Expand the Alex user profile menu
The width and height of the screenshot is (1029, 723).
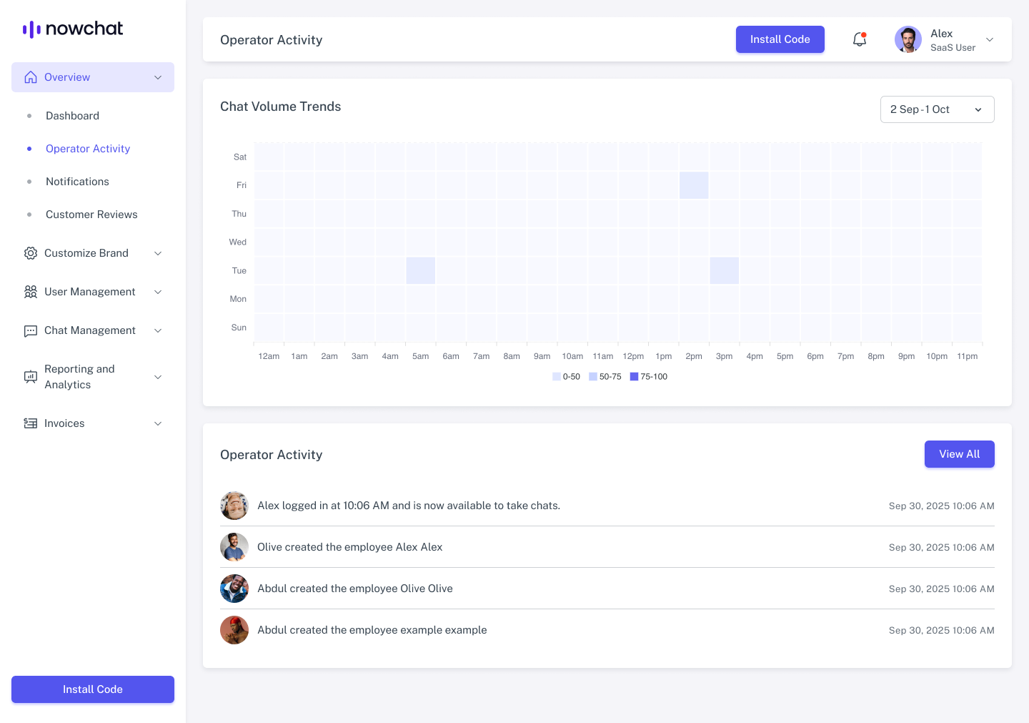point(990,40)
